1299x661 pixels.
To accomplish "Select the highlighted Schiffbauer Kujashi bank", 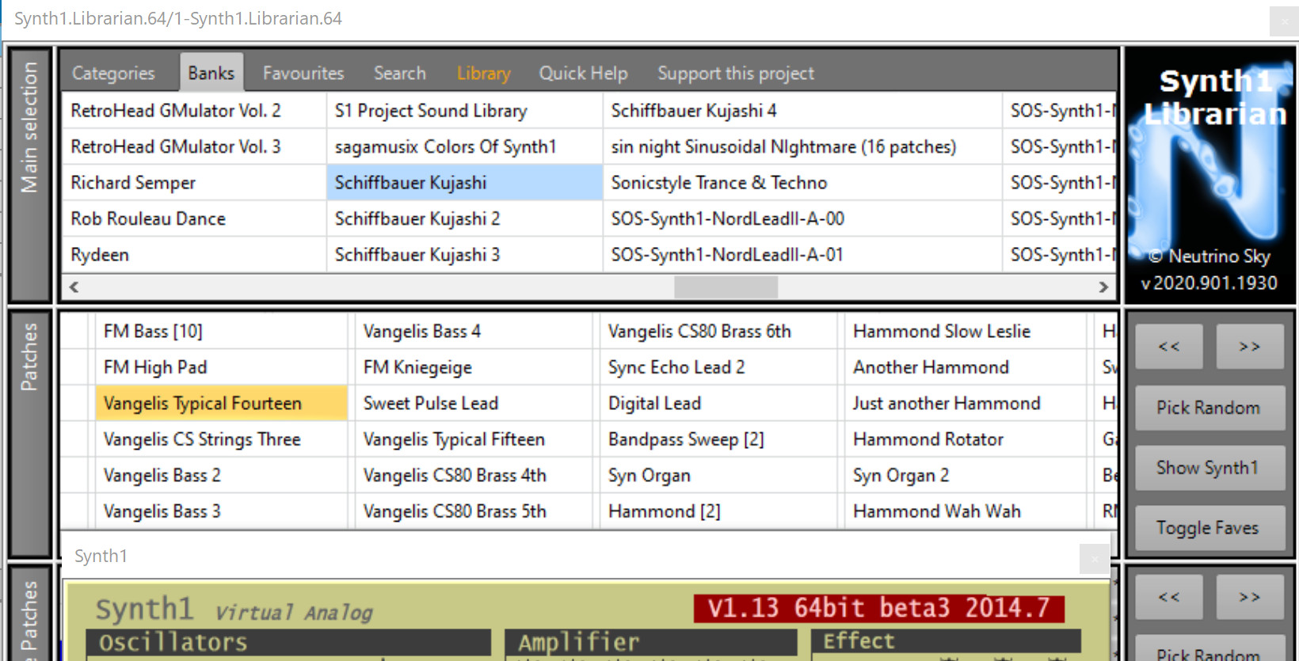I will click(464, 183).
